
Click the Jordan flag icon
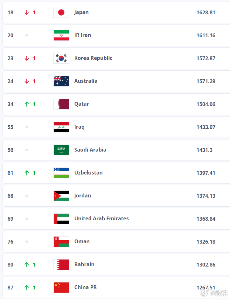61,196
